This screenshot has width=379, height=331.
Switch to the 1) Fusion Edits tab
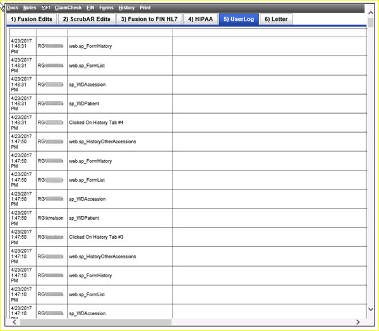(x=32, y=20)
